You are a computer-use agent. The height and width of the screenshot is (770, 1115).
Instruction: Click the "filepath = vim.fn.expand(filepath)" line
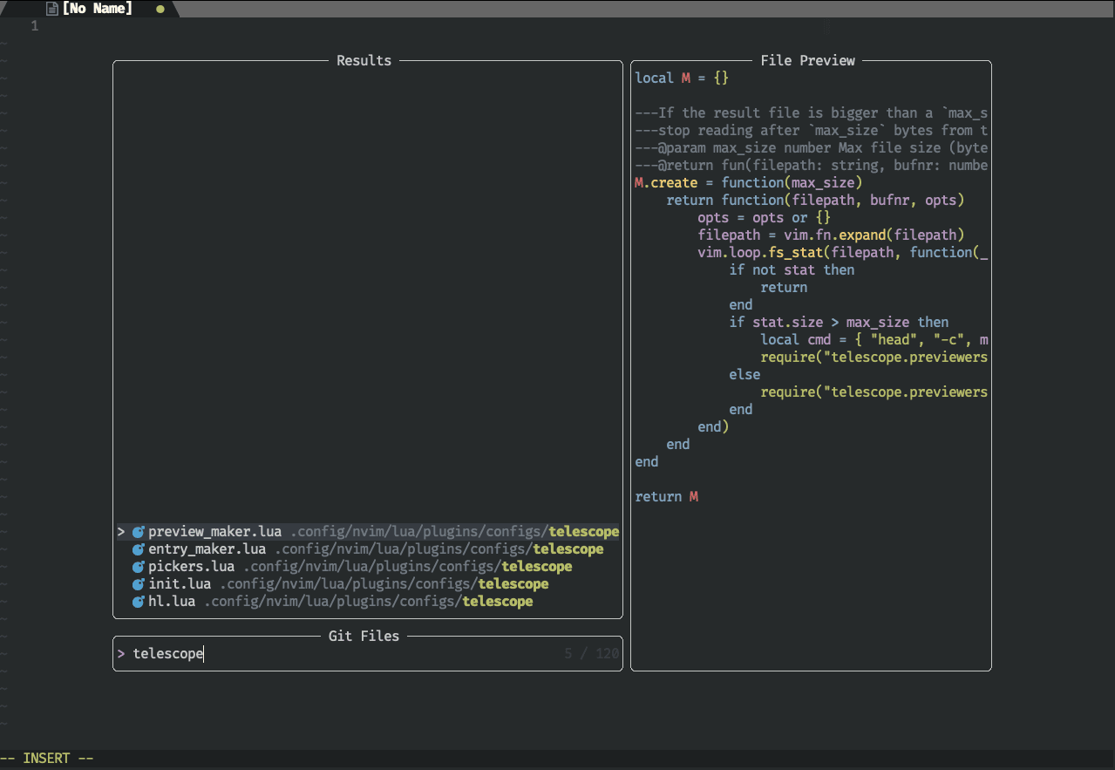(x=831, y=235)
